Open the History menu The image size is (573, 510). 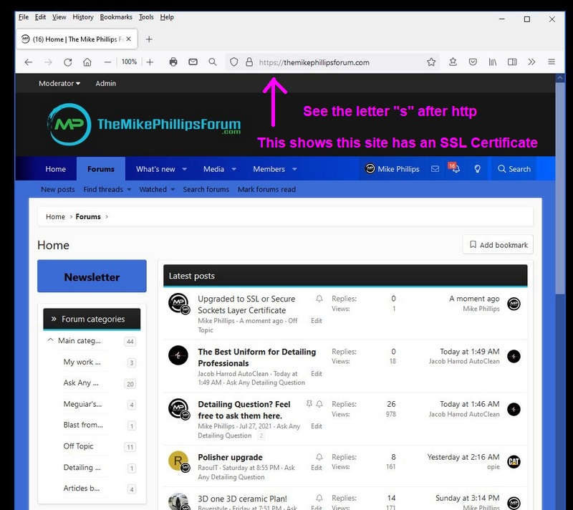[x=83, y=16]
